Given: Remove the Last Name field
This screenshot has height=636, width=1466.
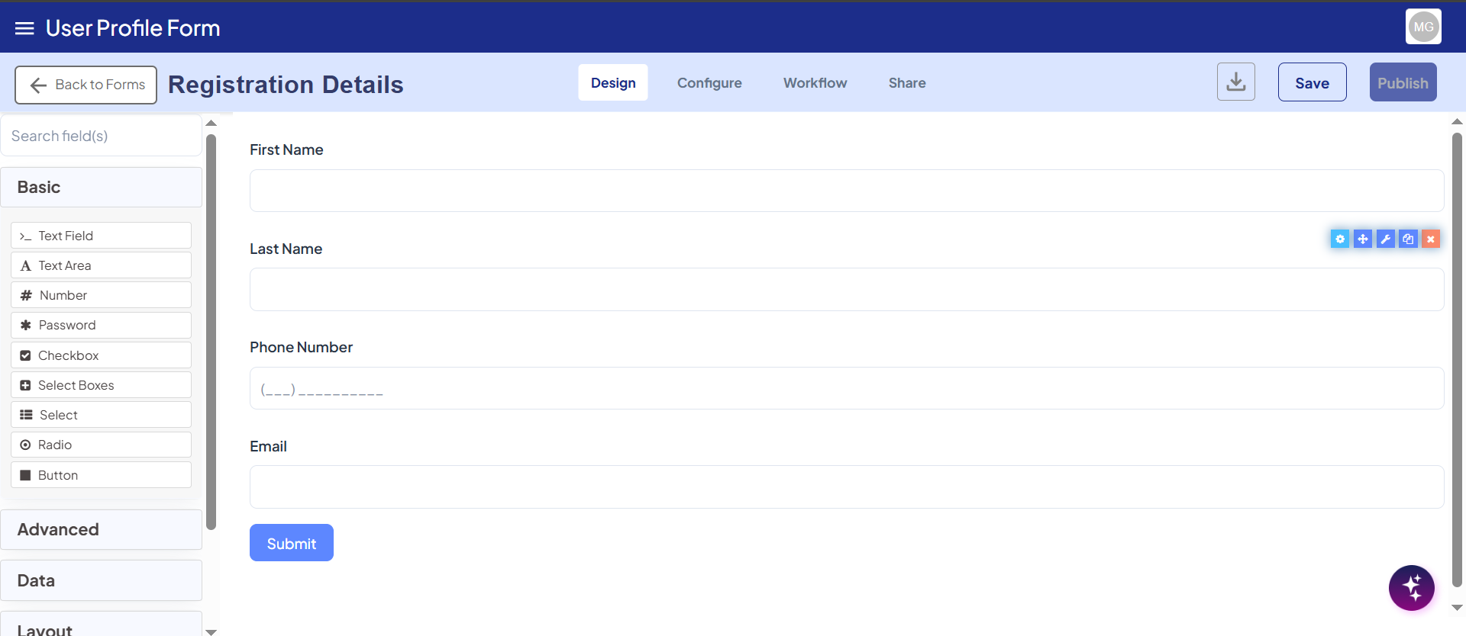Looking at the screenshot, I should coord(1431,239).
